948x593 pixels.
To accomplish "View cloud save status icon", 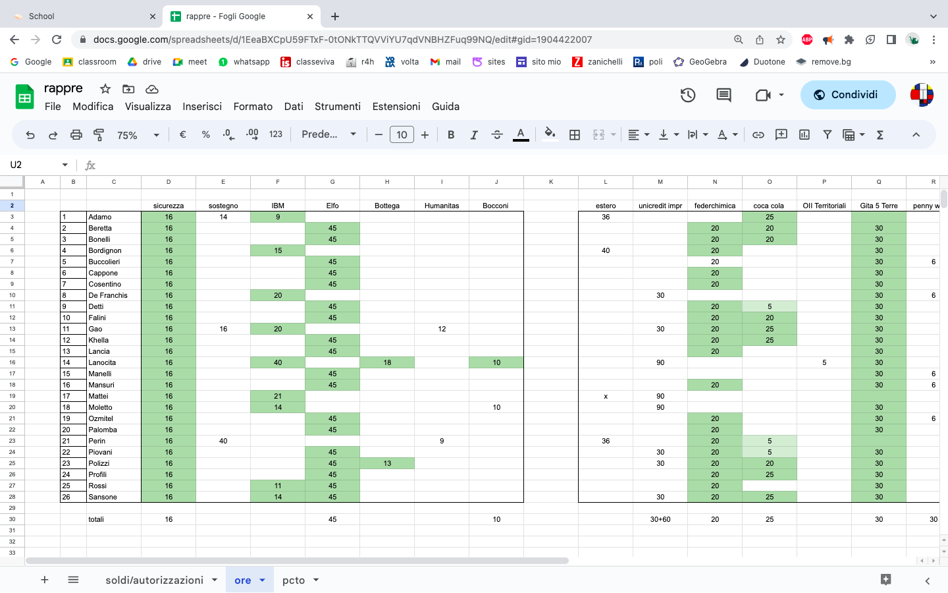I will (x=152, y=89).
